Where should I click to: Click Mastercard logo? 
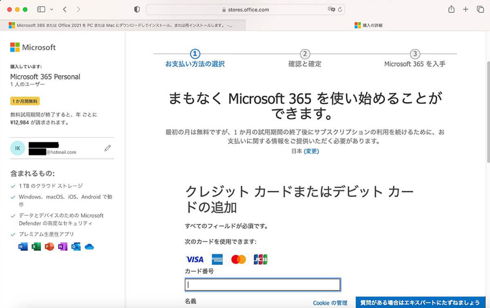click(x=238, y=259)
